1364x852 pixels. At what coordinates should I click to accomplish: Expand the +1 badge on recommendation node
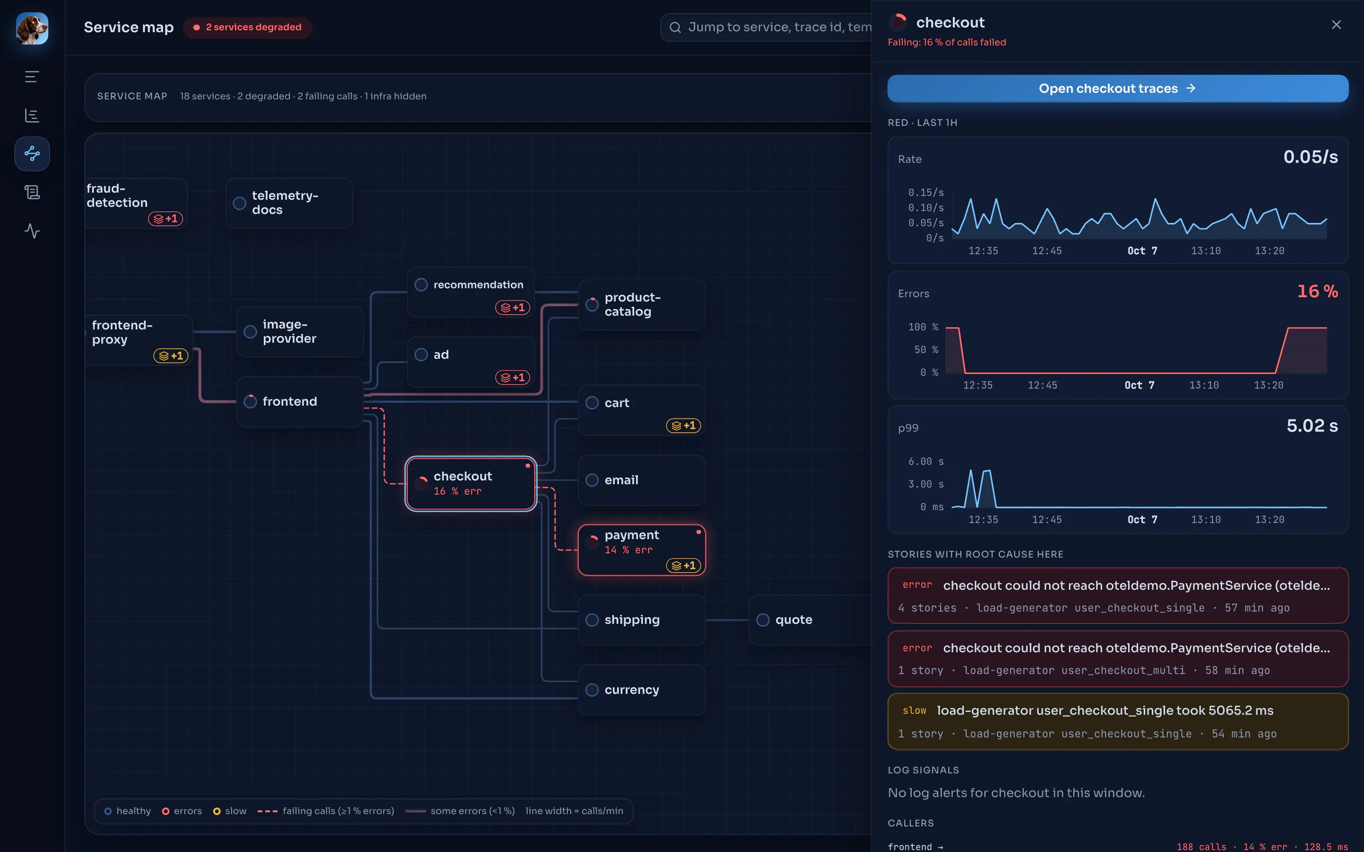[x=512, y=308]
